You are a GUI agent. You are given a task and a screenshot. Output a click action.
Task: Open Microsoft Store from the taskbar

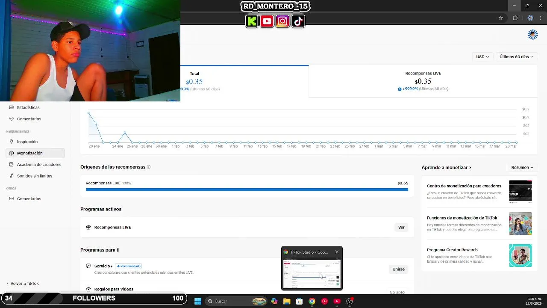299,301
